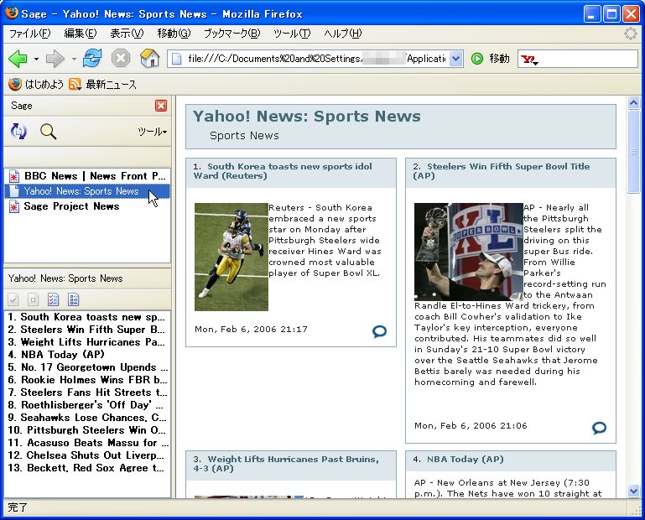This screenshot has width=645, height=520.
Task: Select BBC News feed in Sage list
Action: pyautogui.click(x=87, y=176)
